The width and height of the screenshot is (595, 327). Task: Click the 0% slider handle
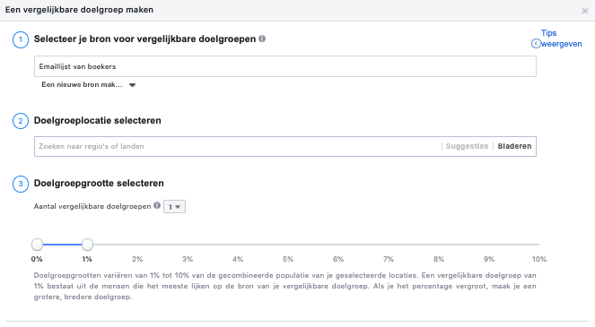tap(37, 245)
